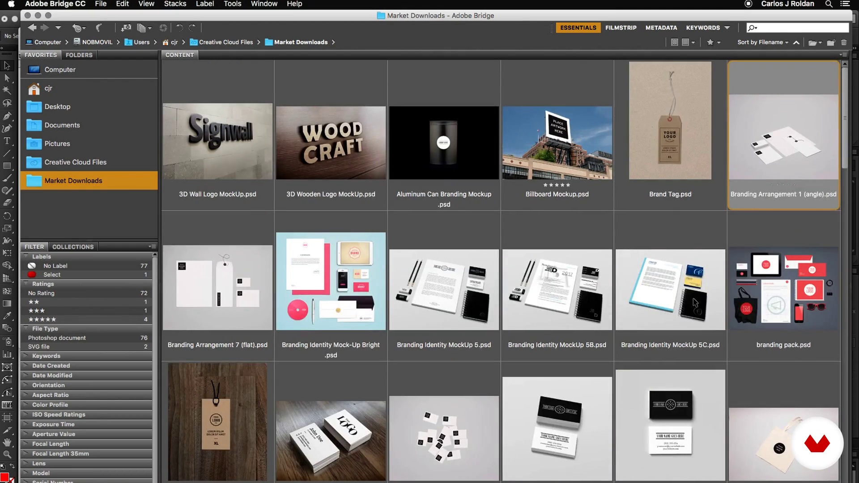Expand the Orientation filter section
859x483 pixels.
tap(26, 385)
